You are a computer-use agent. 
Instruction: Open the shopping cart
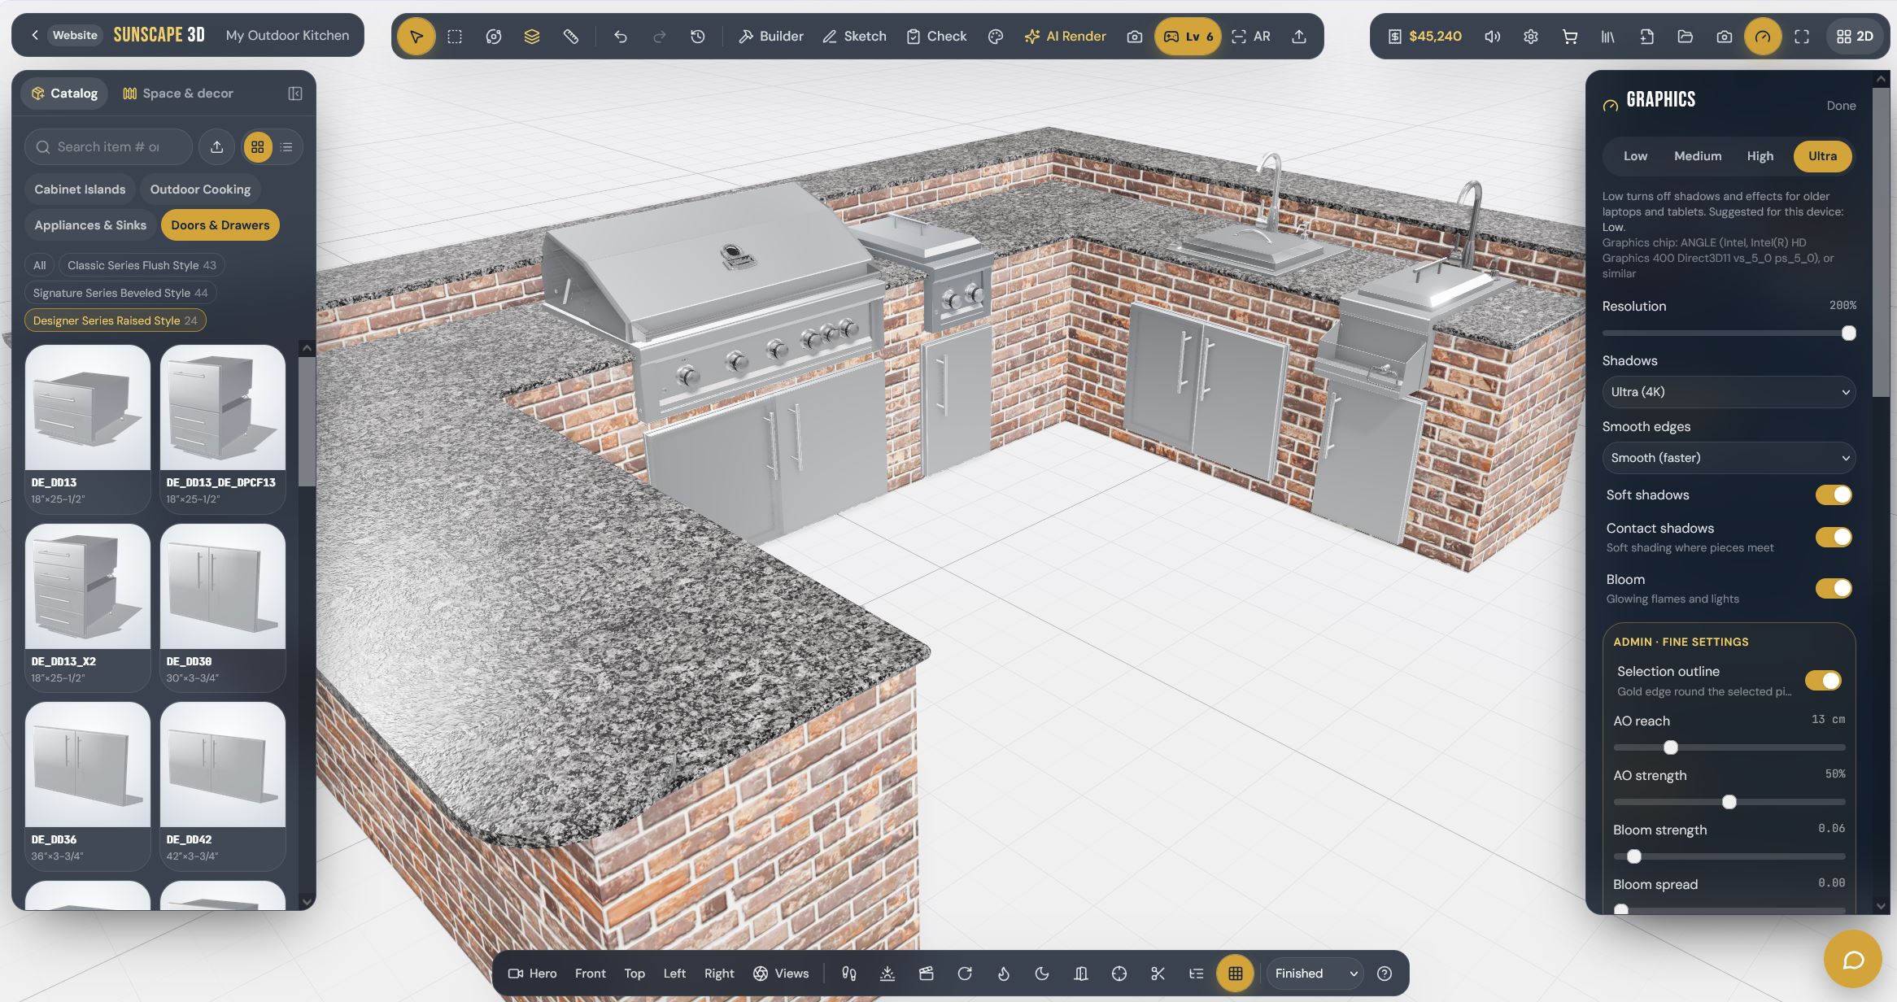(x=1570, y=37)
